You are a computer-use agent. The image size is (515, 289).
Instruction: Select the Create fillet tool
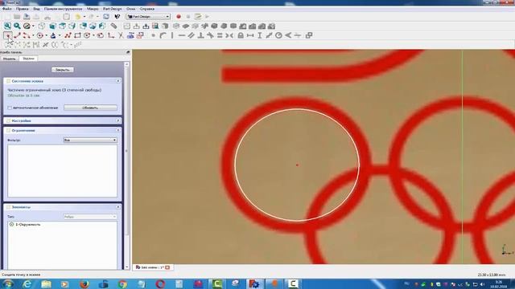[x=111, y=35]
